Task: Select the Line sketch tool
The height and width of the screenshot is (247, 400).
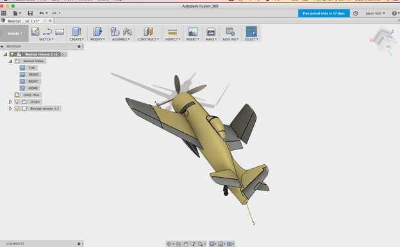Action: click(47, 31)
